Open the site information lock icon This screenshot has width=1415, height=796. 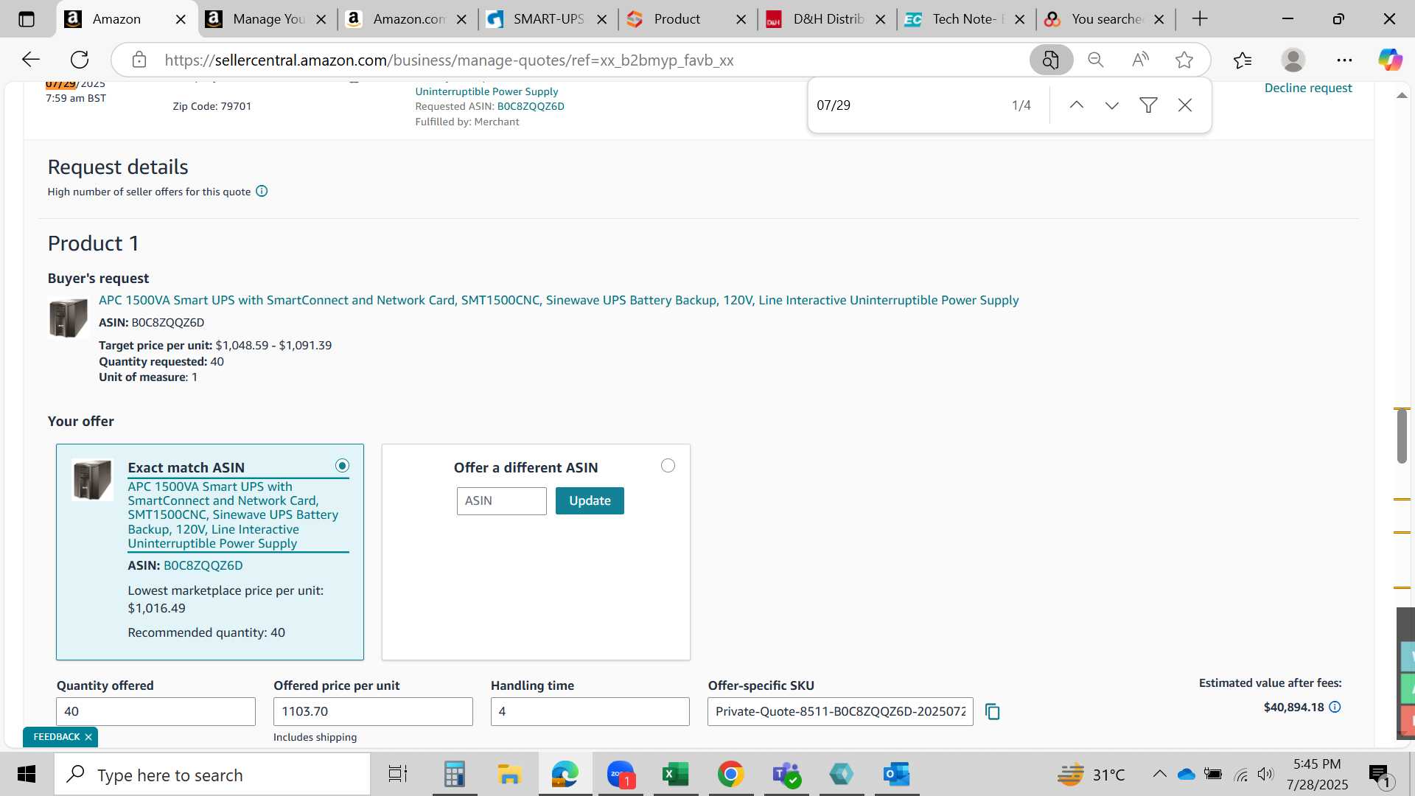coord(139,60)
